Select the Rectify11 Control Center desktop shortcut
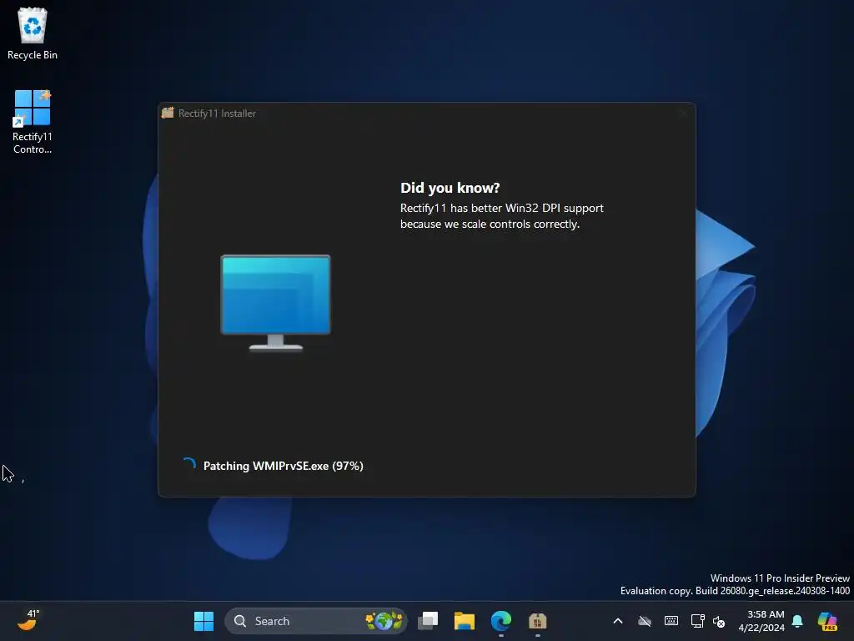854x641 pixels. click(x=33, y=122)
